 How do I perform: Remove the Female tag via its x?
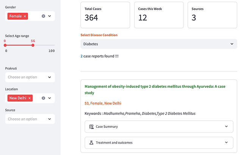[25, 16]
